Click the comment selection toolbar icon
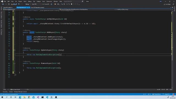Image resolution: width=176 pixels, height=99 pixels. 67,4
